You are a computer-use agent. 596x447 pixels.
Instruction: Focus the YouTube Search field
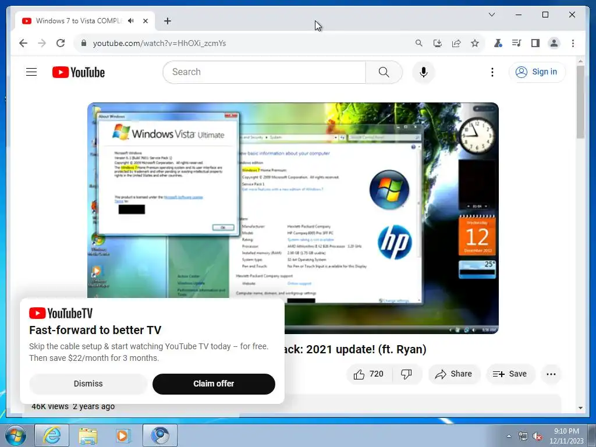(x=264, y=72)
